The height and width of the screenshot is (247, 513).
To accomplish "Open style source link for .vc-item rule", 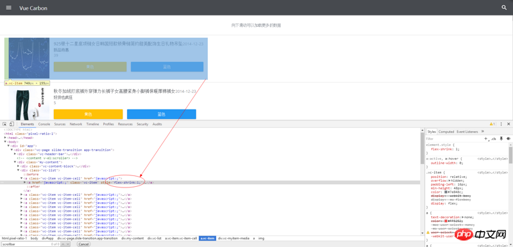I will coord(492,172).
